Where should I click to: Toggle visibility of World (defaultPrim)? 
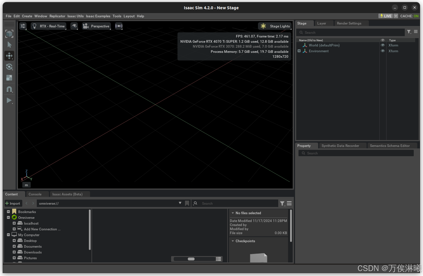[383, 45]
